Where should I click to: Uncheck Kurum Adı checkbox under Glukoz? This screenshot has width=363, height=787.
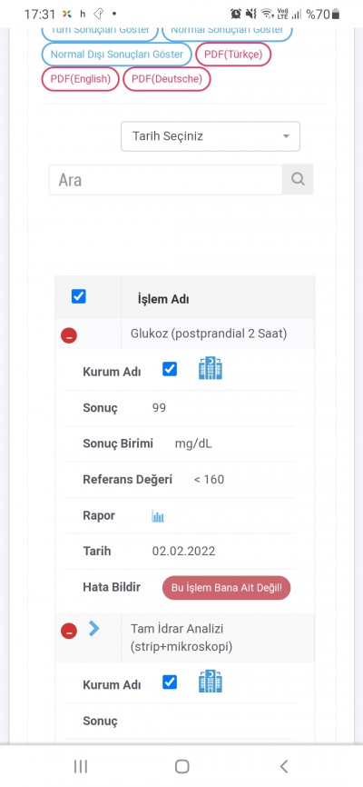coord(170,369)
